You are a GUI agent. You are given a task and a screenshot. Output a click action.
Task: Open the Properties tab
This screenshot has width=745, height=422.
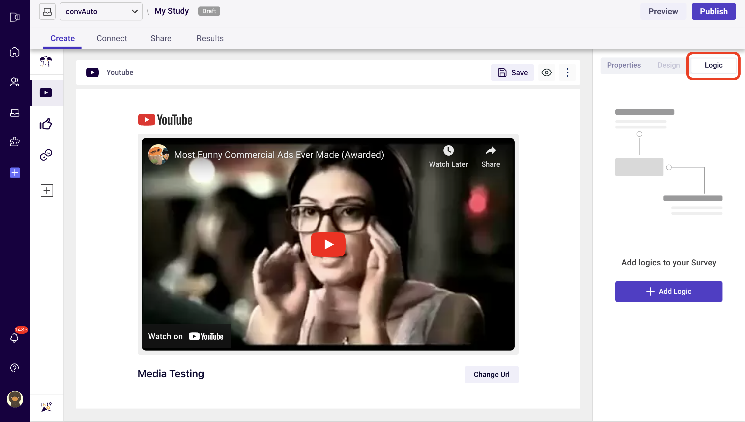(624, 65)
